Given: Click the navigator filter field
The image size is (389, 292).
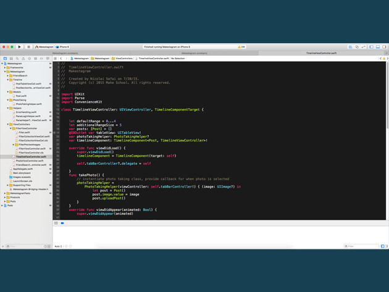Looking at the screenshot, I should point(25,246).
